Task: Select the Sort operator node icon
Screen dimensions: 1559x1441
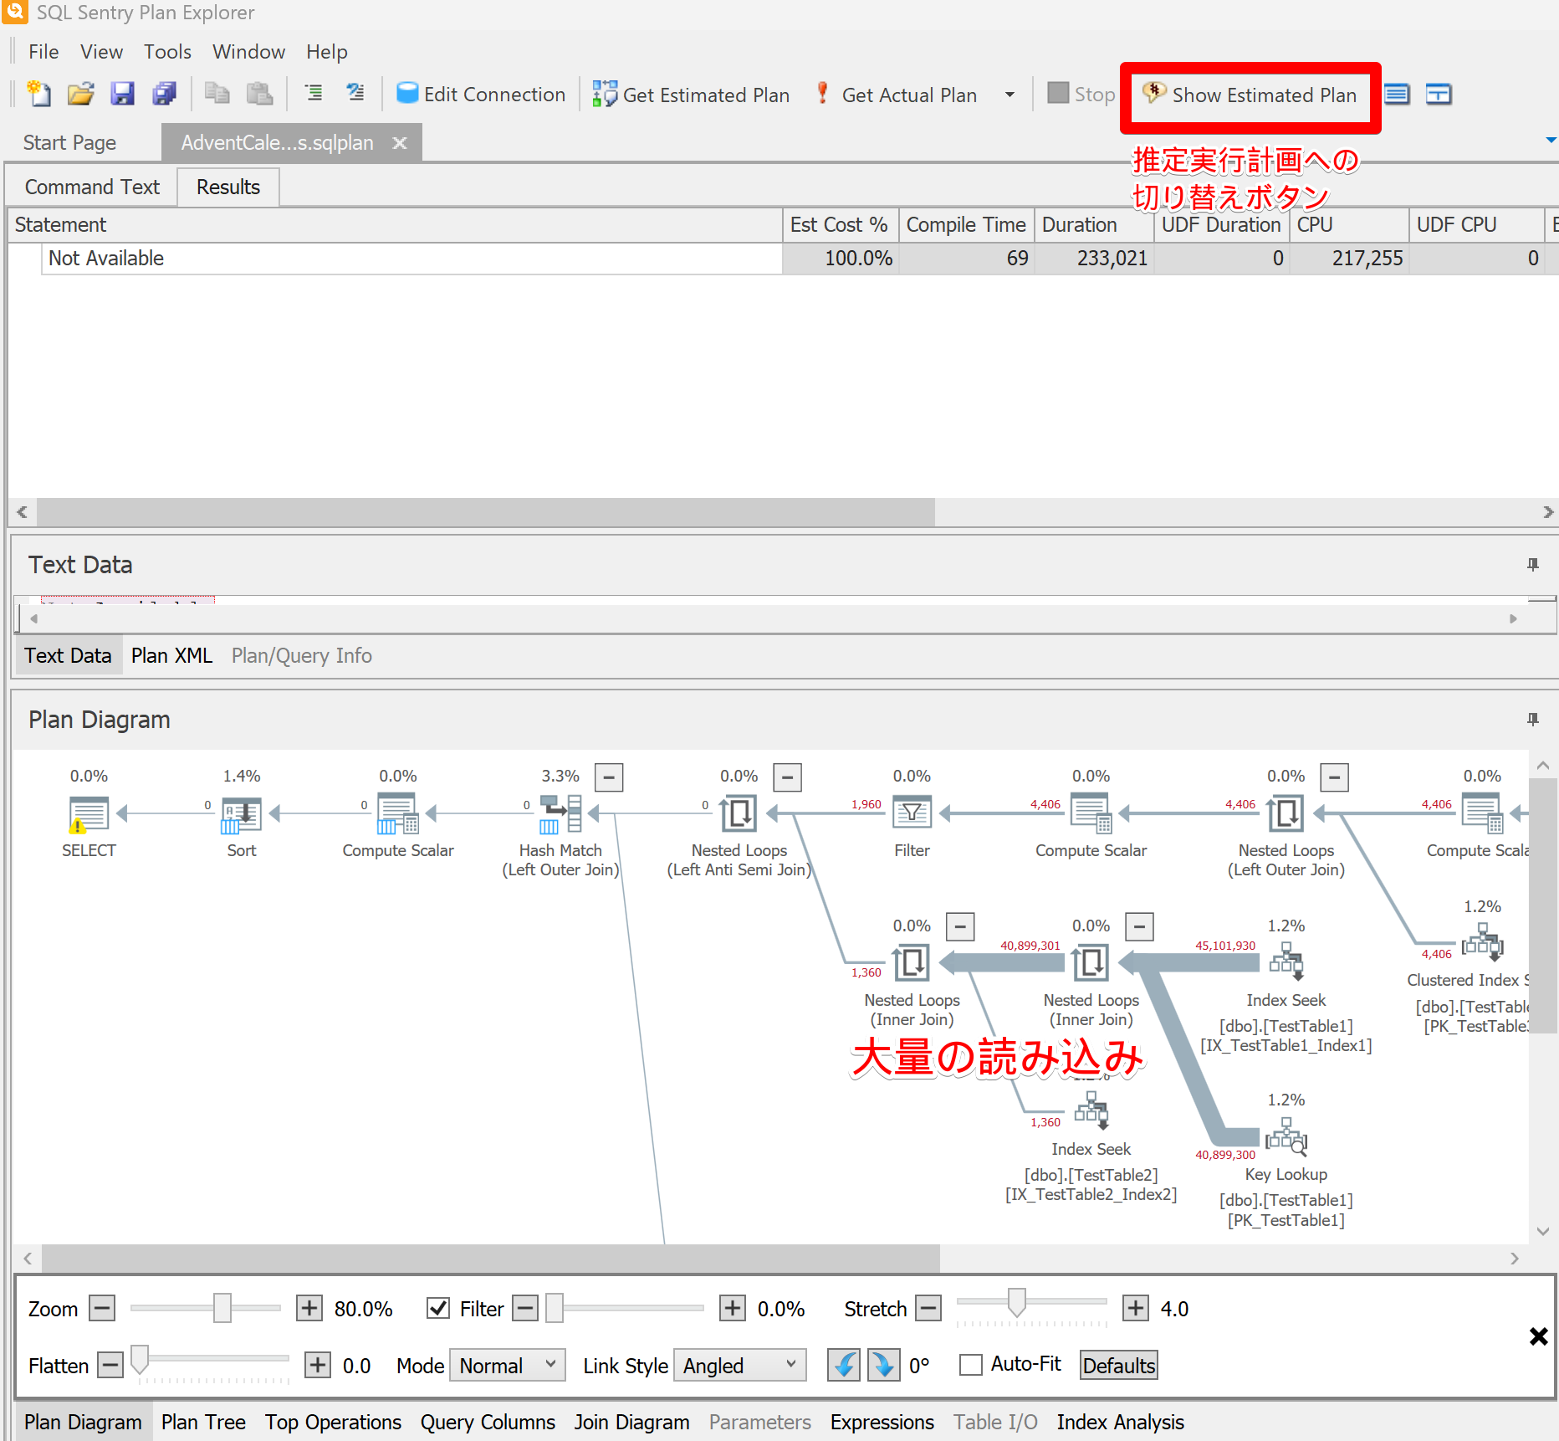Action: coord(242,814)
